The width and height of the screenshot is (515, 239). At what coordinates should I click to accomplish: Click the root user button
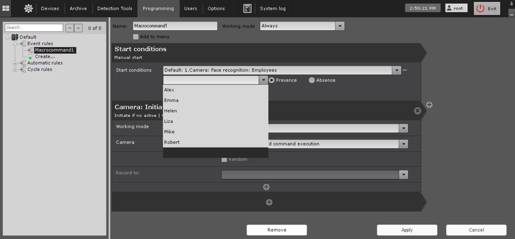(456, 8)
